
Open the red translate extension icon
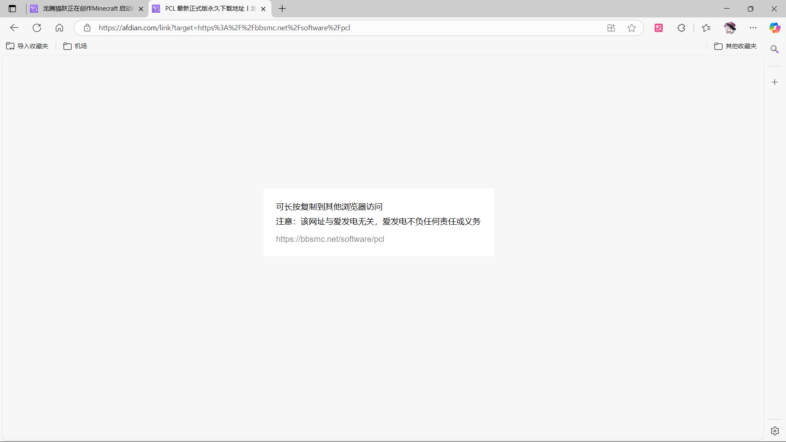(659, 28)
